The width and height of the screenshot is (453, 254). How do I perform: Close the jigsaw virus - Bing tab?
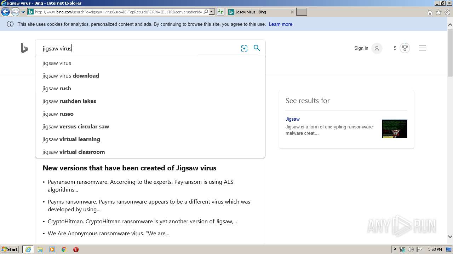[x=292, y=12]
